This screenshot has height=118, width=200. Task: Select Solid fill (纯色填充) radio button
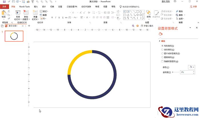(x=162, y=46)
